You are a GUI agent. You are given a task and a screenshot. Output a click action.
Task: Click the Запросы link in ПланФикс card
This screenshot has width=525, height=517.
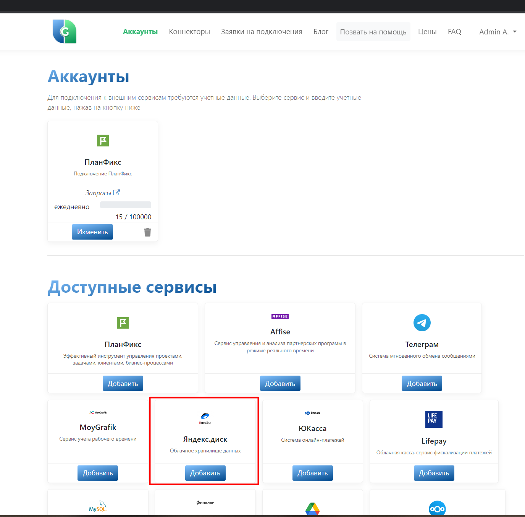[x=98, y=193]
